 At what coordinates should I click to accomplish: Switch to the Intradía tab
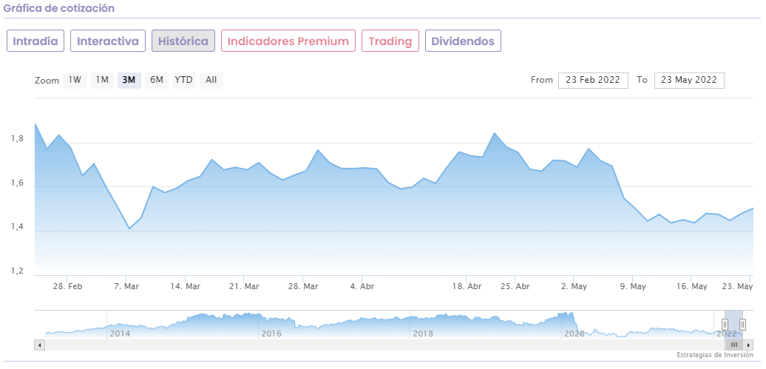[x=35, y=41]
